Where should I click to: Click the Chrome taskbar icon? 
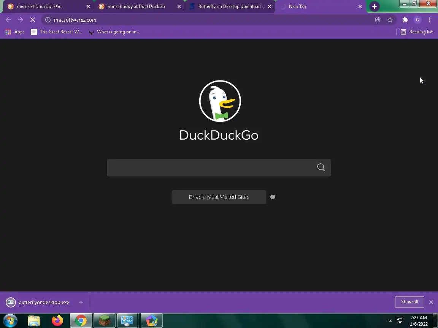point(81,320)
